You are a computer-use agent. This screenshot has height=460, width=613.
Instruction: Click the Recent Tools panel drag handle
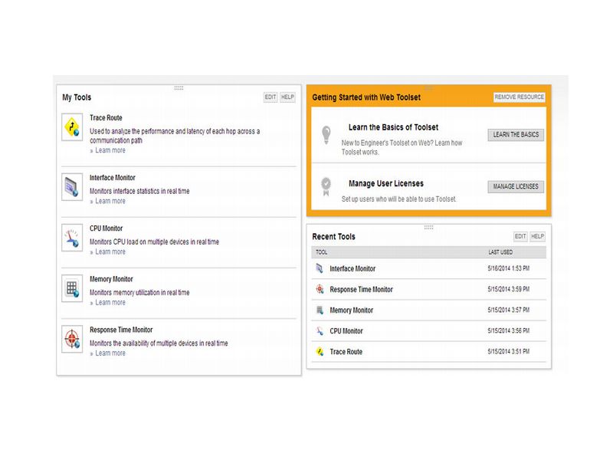[428, 227]
